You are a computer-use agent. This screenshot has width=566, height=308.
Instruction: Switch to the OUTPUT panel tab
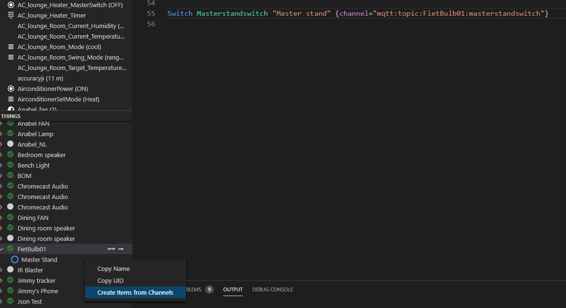coord(233,289)
